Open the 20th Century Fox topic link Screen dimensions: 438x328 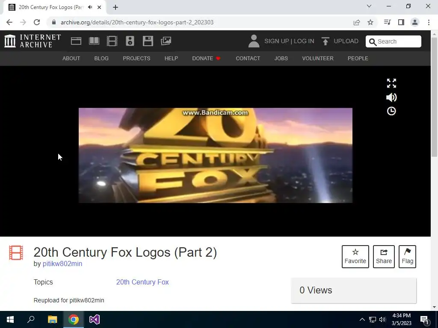click(142, 282)
